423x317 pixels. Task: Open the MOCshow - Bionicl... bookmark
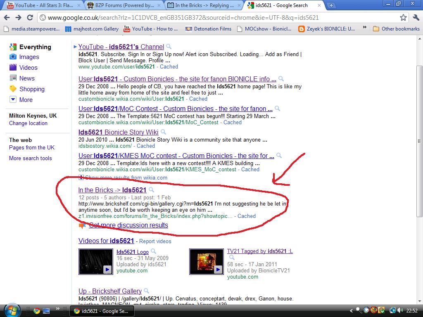(264, 28)
